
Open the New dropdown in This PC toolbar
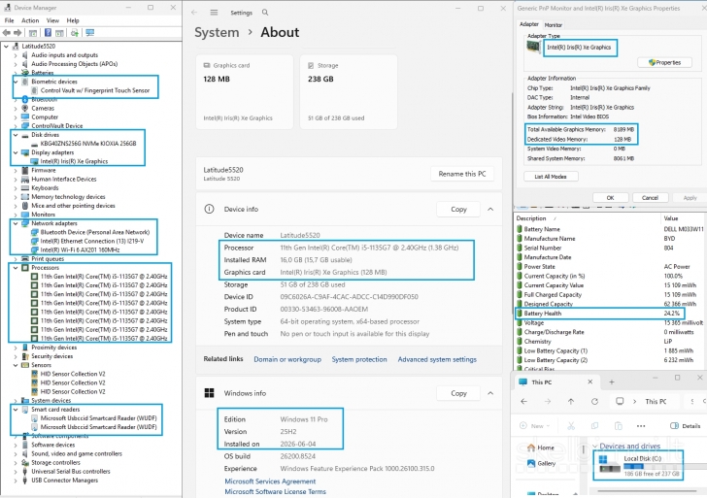click(535, 425)
